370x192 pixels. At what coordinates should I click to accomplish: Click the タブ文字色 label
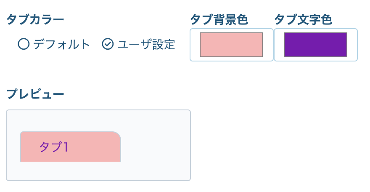(303, 19)
